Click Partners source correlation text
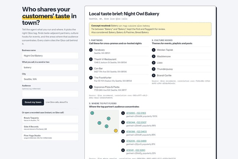The height and width of the screenshot is (159, 238). 118,96
